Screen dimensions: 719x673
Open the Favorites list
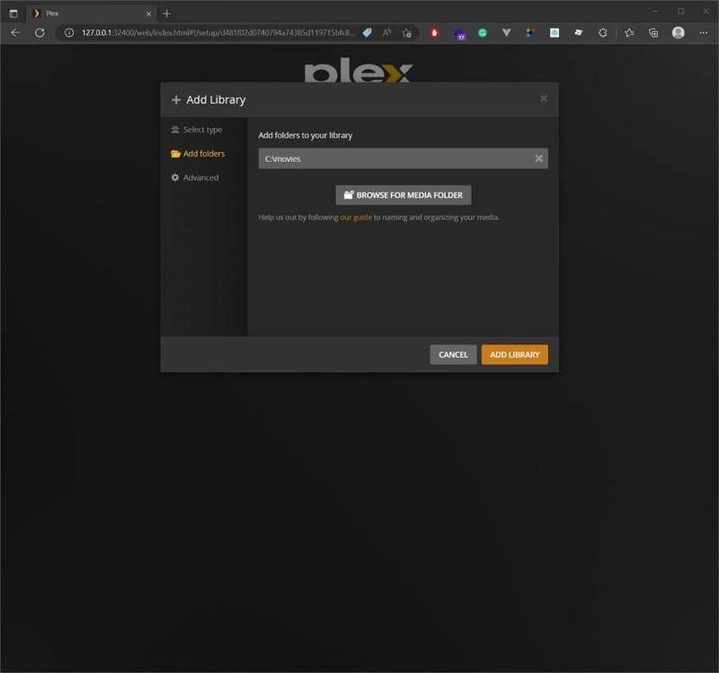[x=629, y=32]
